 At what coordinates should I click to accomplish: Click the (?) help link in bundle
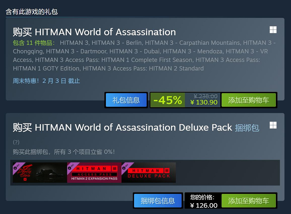click(16, 142)
